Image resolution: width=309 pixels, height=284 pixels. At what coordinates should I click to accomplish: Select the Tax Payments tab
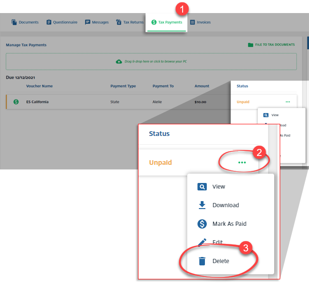click(x=166, y=22)
